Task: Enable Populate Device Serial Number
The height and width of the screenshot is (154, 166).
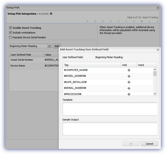Action: point(10,37)
